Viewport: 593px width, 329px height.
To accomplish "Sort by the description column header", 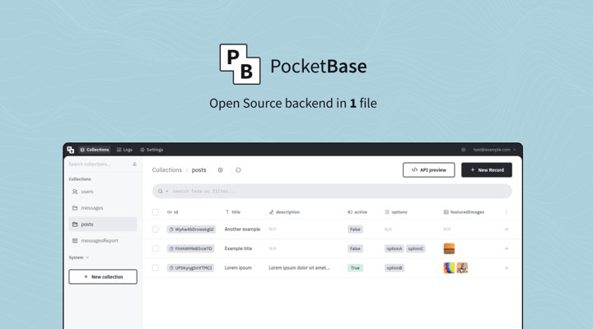I will 284,212.
